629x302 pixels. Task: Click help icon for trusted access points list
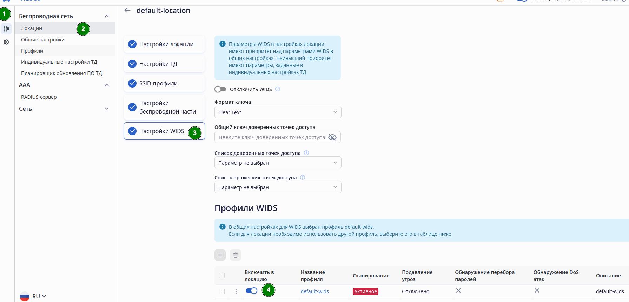click(x=306, y=153)
